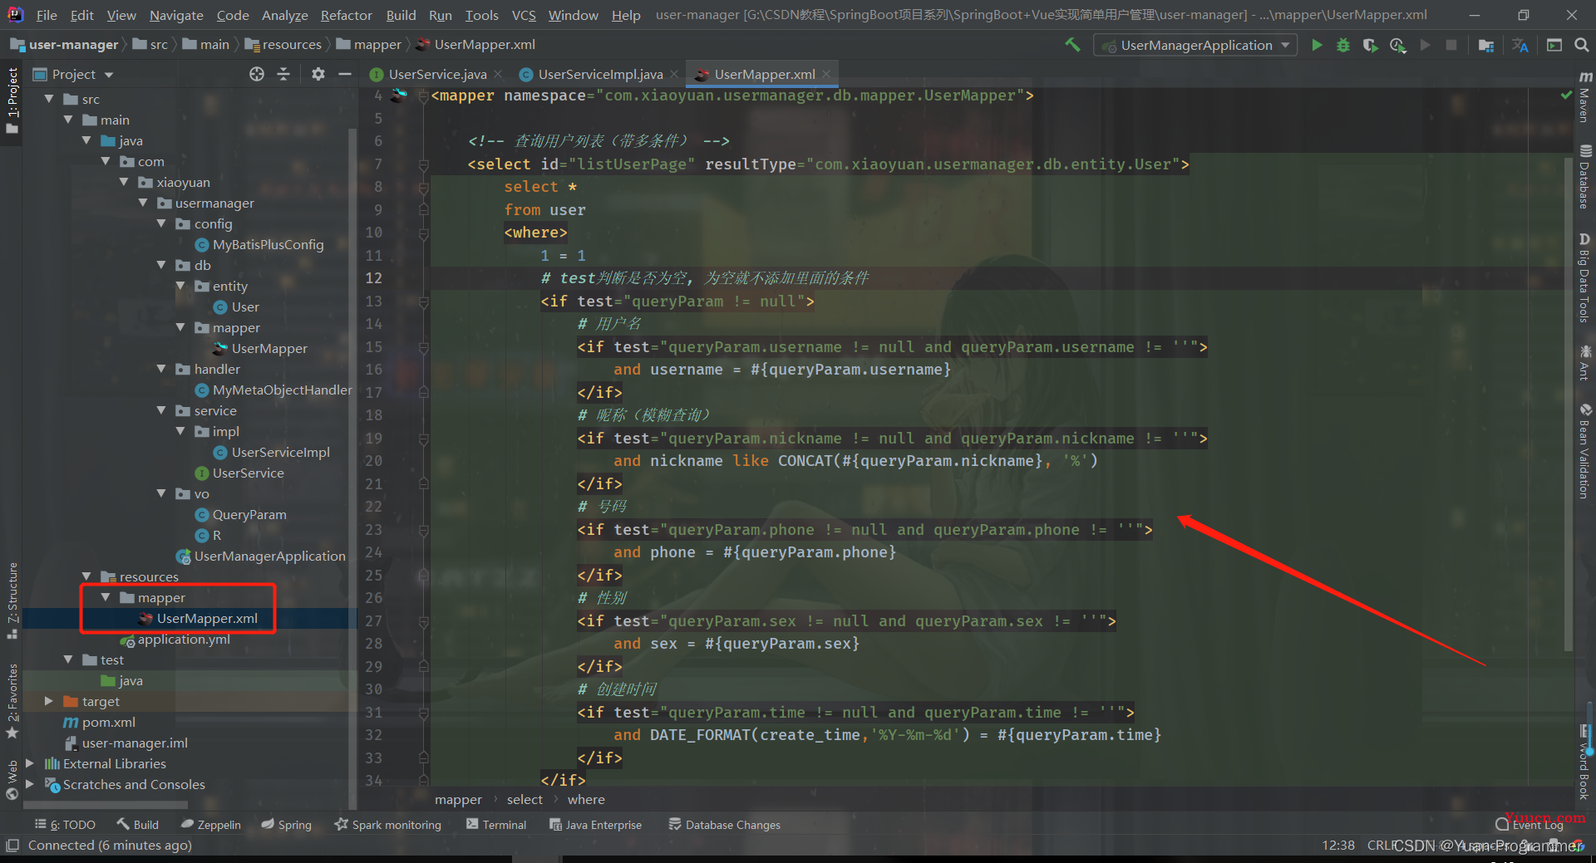Open Project panel settings gear
Screen dimensions: 1596x863
pyautogui.click(x=318, y=74)
